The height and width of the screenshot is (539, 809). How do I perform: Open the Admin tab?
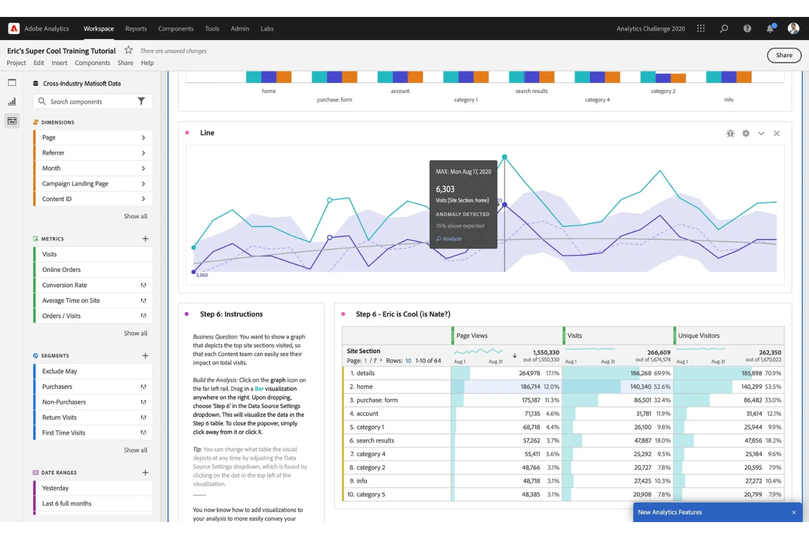click(240, 28)
